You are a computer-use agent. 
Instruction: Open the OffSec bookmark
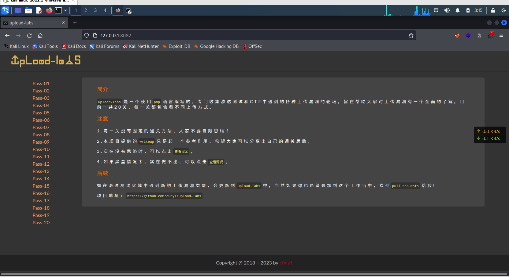click(252, 46)
